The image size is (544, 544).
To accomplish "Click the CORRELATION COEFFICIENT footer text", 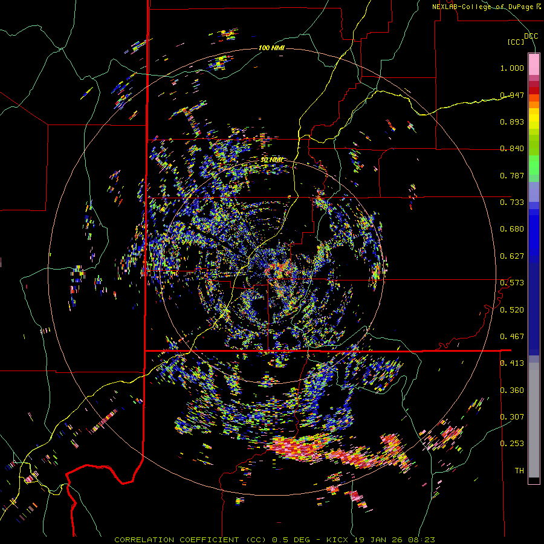I will tap(176, 540).
